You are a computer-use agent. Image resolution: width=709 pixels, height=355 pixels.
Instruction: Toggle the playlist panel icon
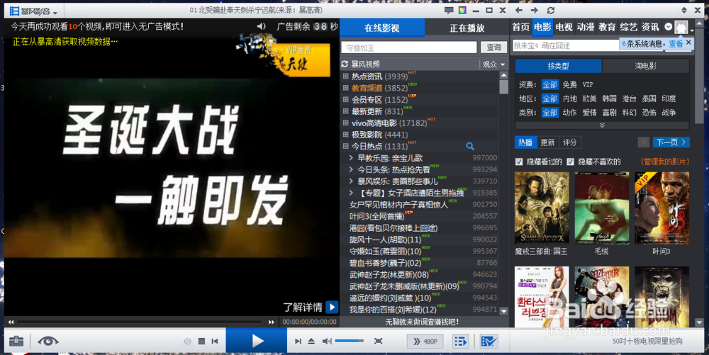pyautogui.click(x=460, y=342)
